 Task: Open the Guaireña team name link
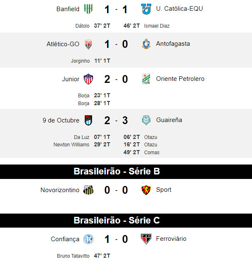[169, 120]
